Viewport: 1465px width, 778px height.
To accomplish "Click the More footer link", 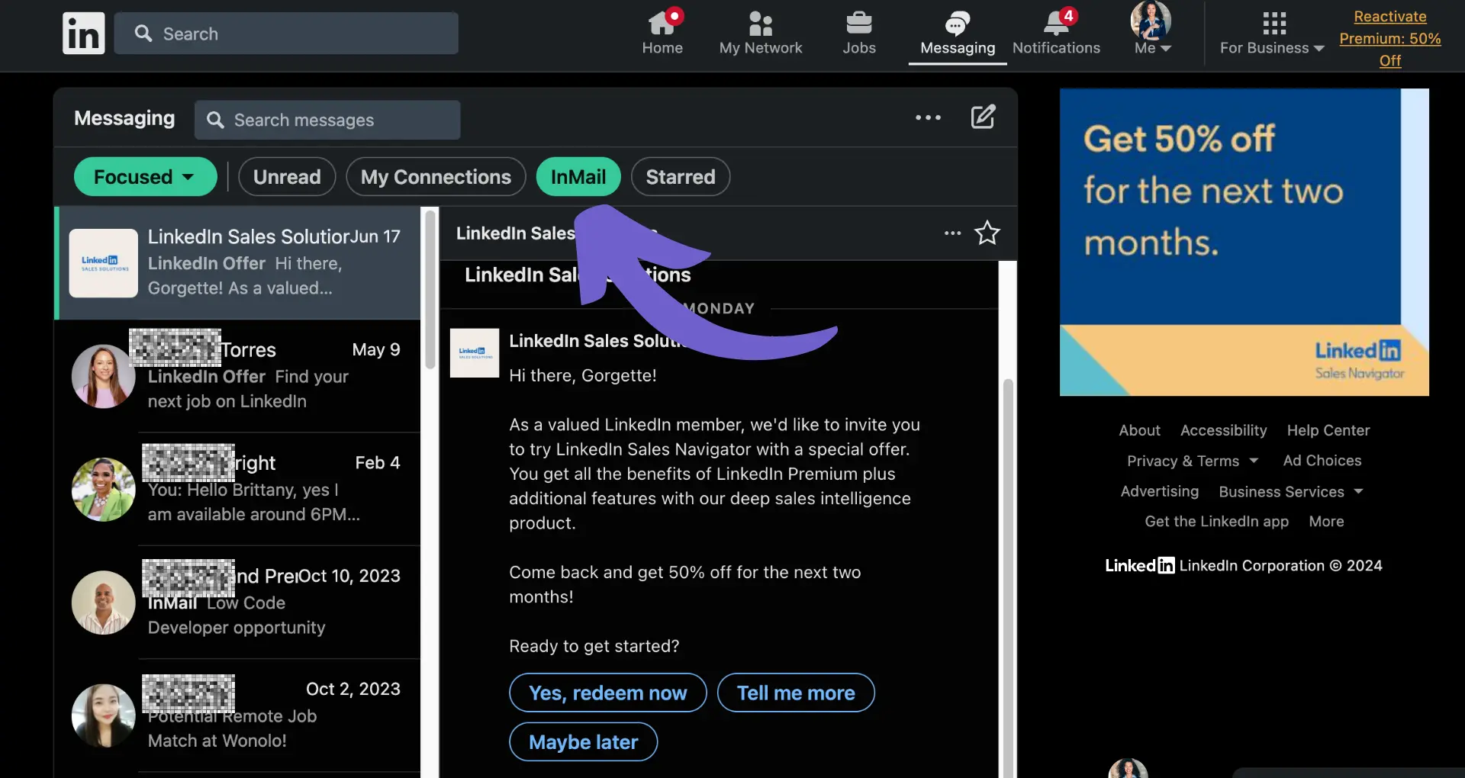I will pyautogui.click(x=1326, y=522).
